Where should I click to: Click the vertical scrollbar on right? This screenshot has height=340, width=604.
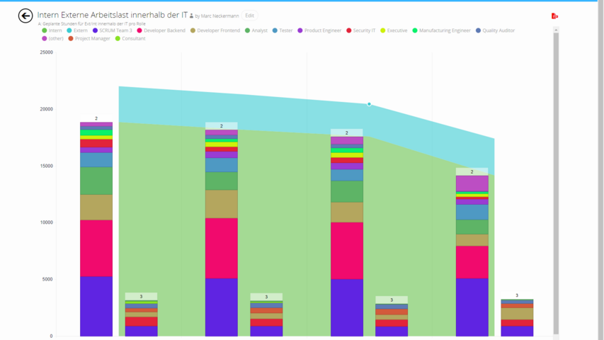point(556,177)
